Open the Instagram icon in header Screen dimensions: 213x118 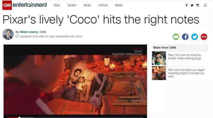[198, 5]
